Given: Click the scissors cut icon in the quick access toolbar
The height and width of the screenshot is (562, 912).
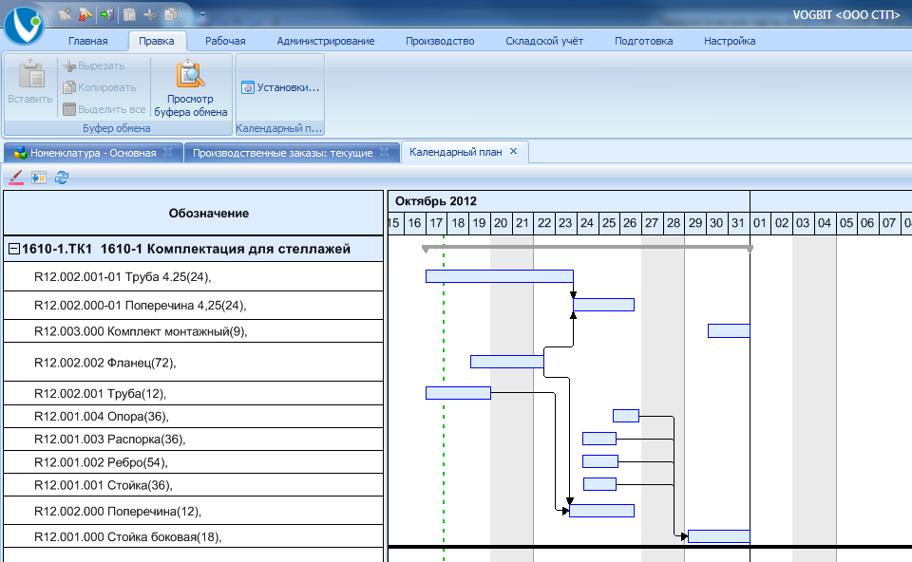Looking at the screenshot, I should 150,14.
